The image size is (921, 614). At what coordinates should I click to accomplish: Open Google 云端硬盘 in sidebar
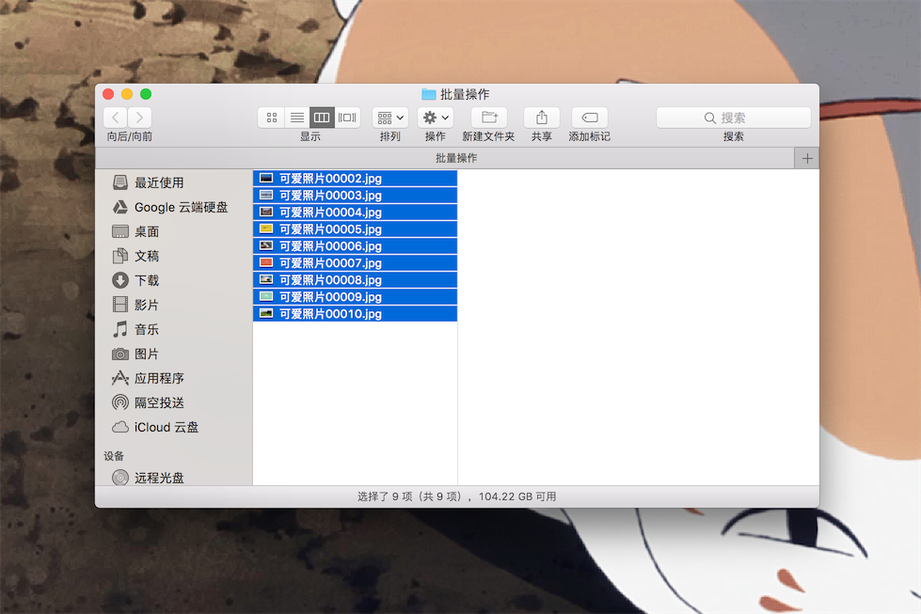181,207
